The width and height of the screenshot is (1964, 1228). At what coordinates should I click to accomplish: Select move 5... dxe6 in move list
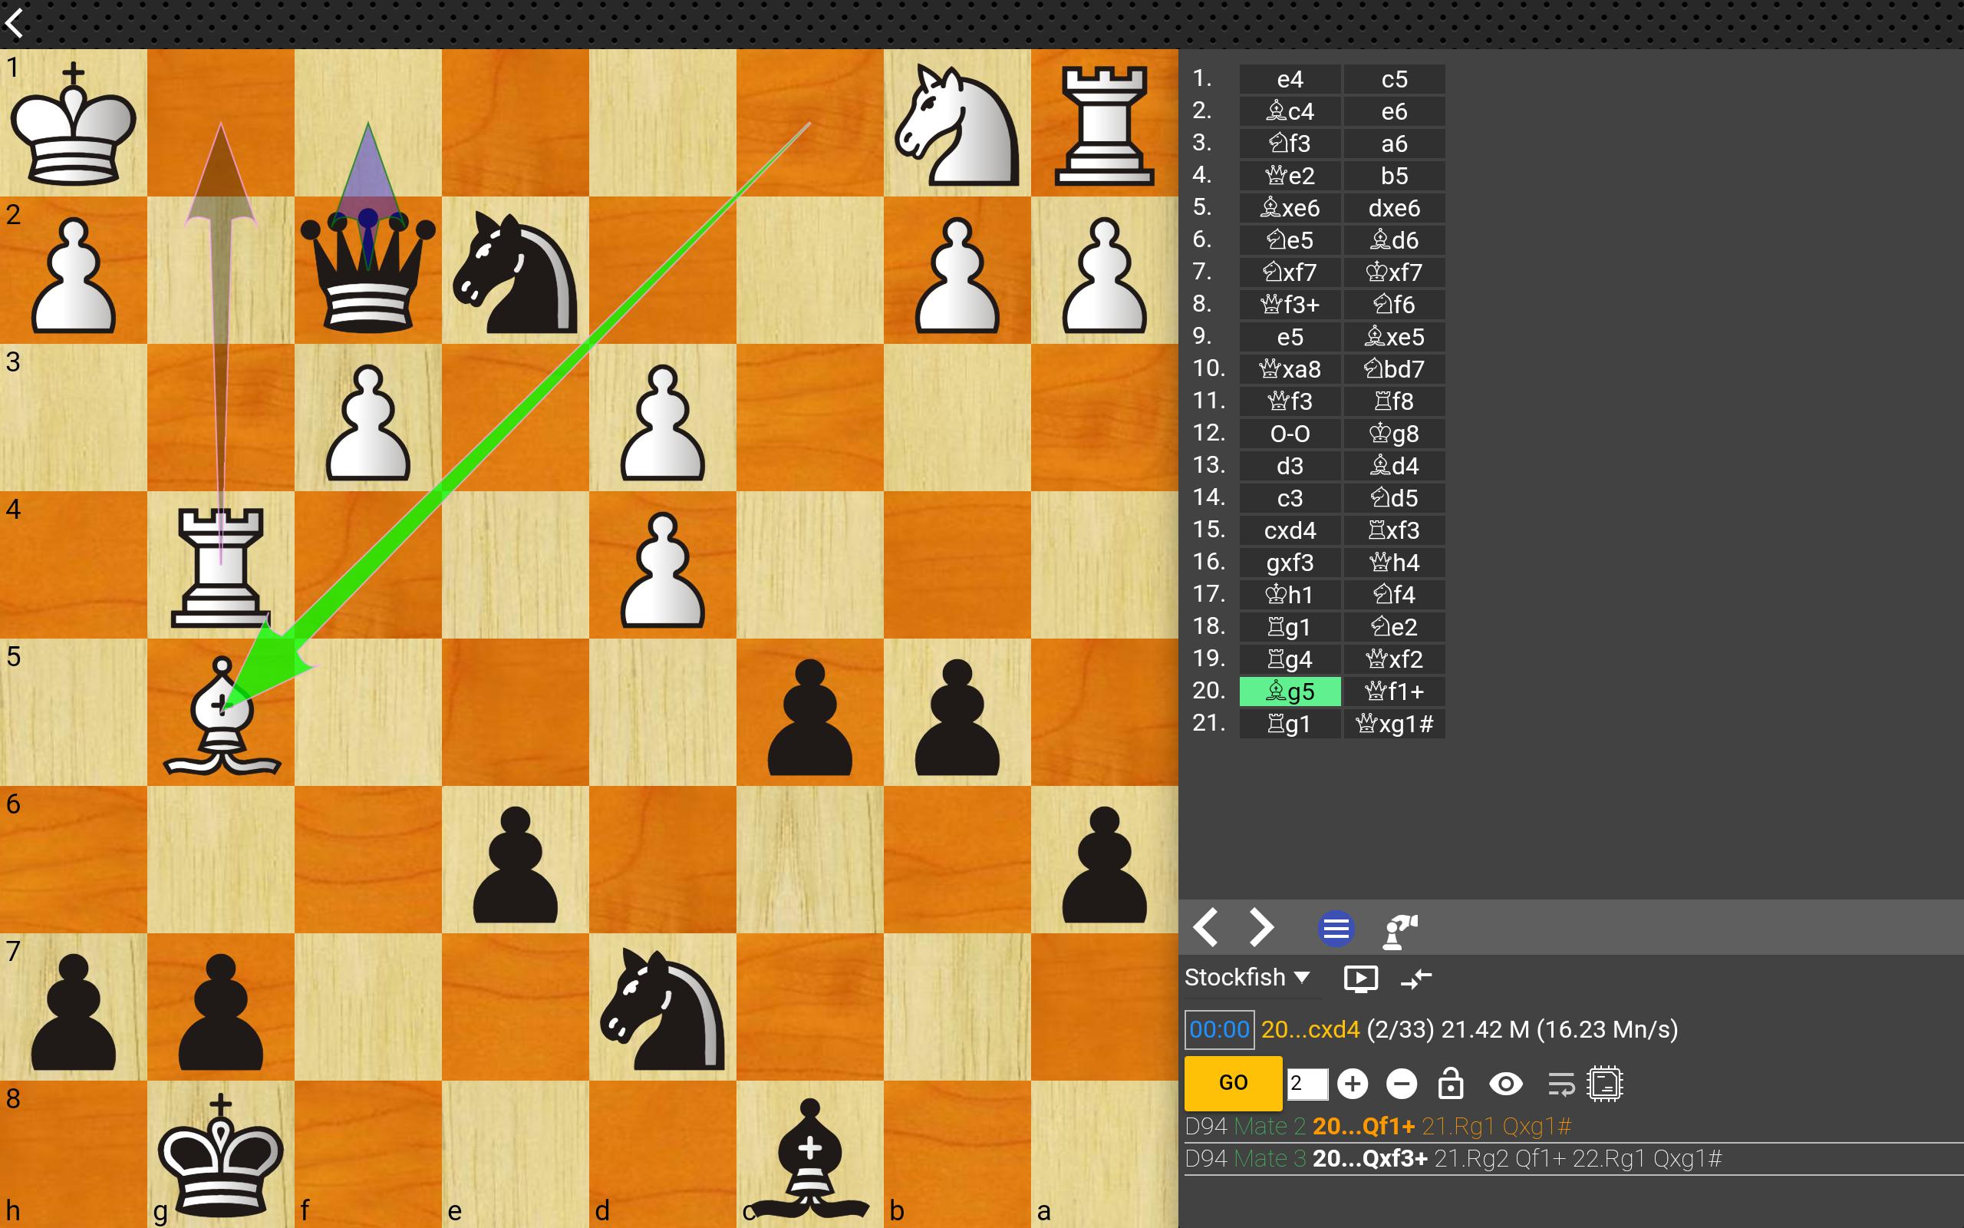(x=1394, y=208)
